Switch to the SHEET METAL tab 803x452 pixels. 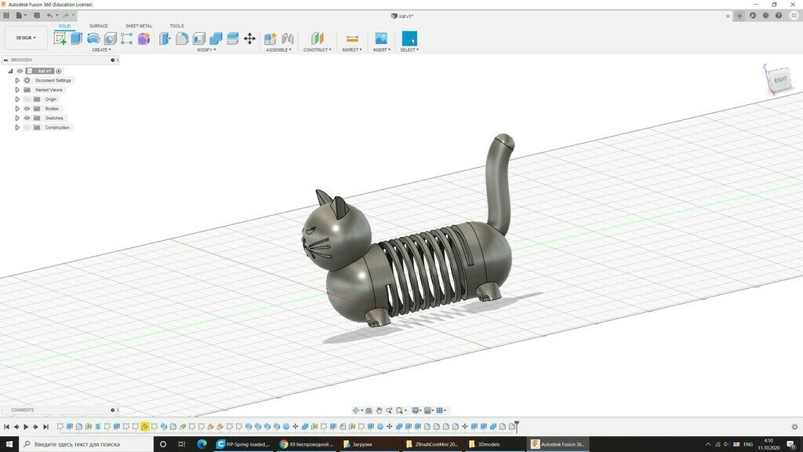point(139,26)
